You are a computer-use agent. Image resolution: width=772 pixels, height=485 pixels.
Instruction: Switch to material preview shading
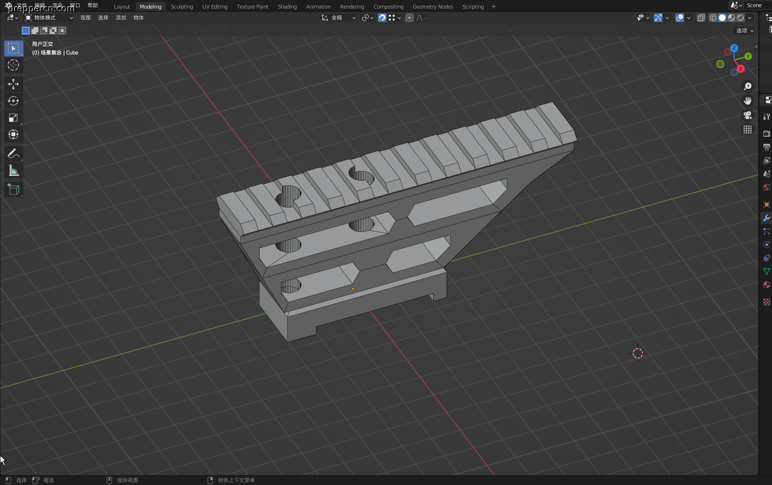[731, 18]
